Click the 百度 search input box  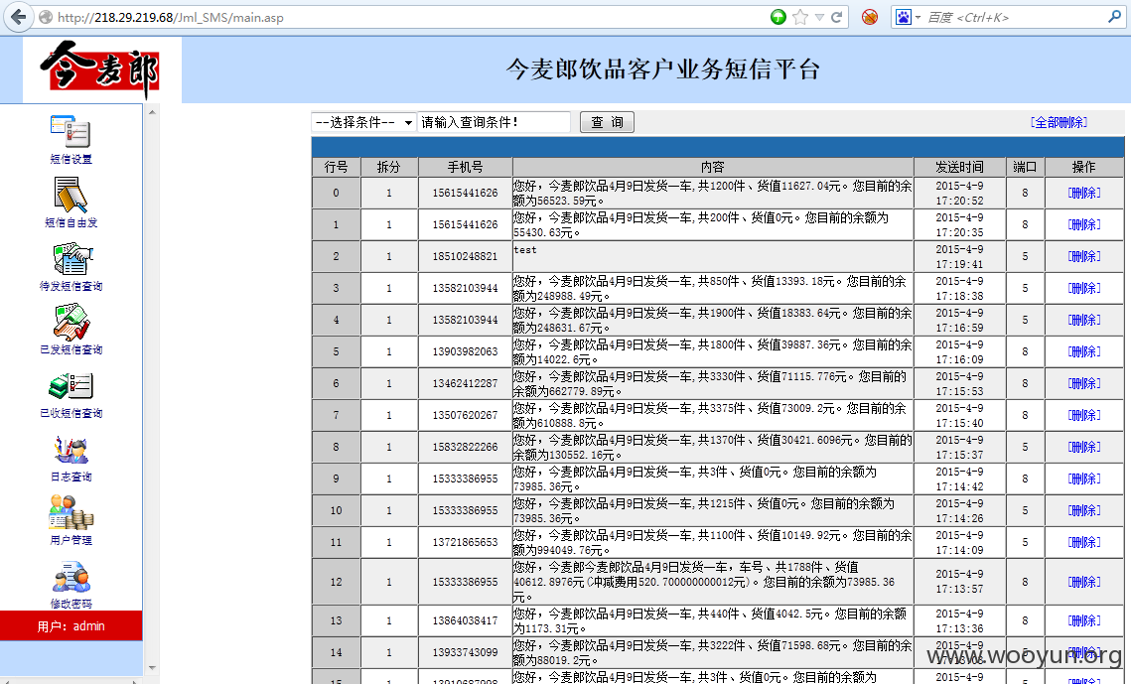(x=1014, y=17)
